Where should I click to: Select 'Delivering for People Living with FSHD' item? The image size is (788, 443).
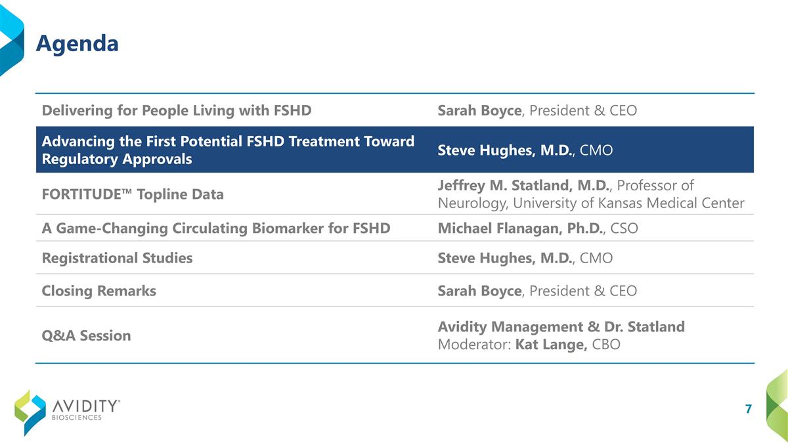[x=177, y=110]
